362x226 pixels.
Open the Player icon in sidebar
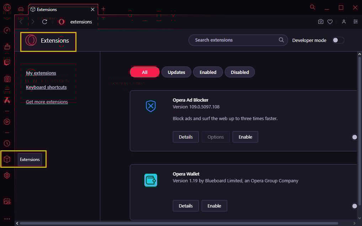point(7,122)
